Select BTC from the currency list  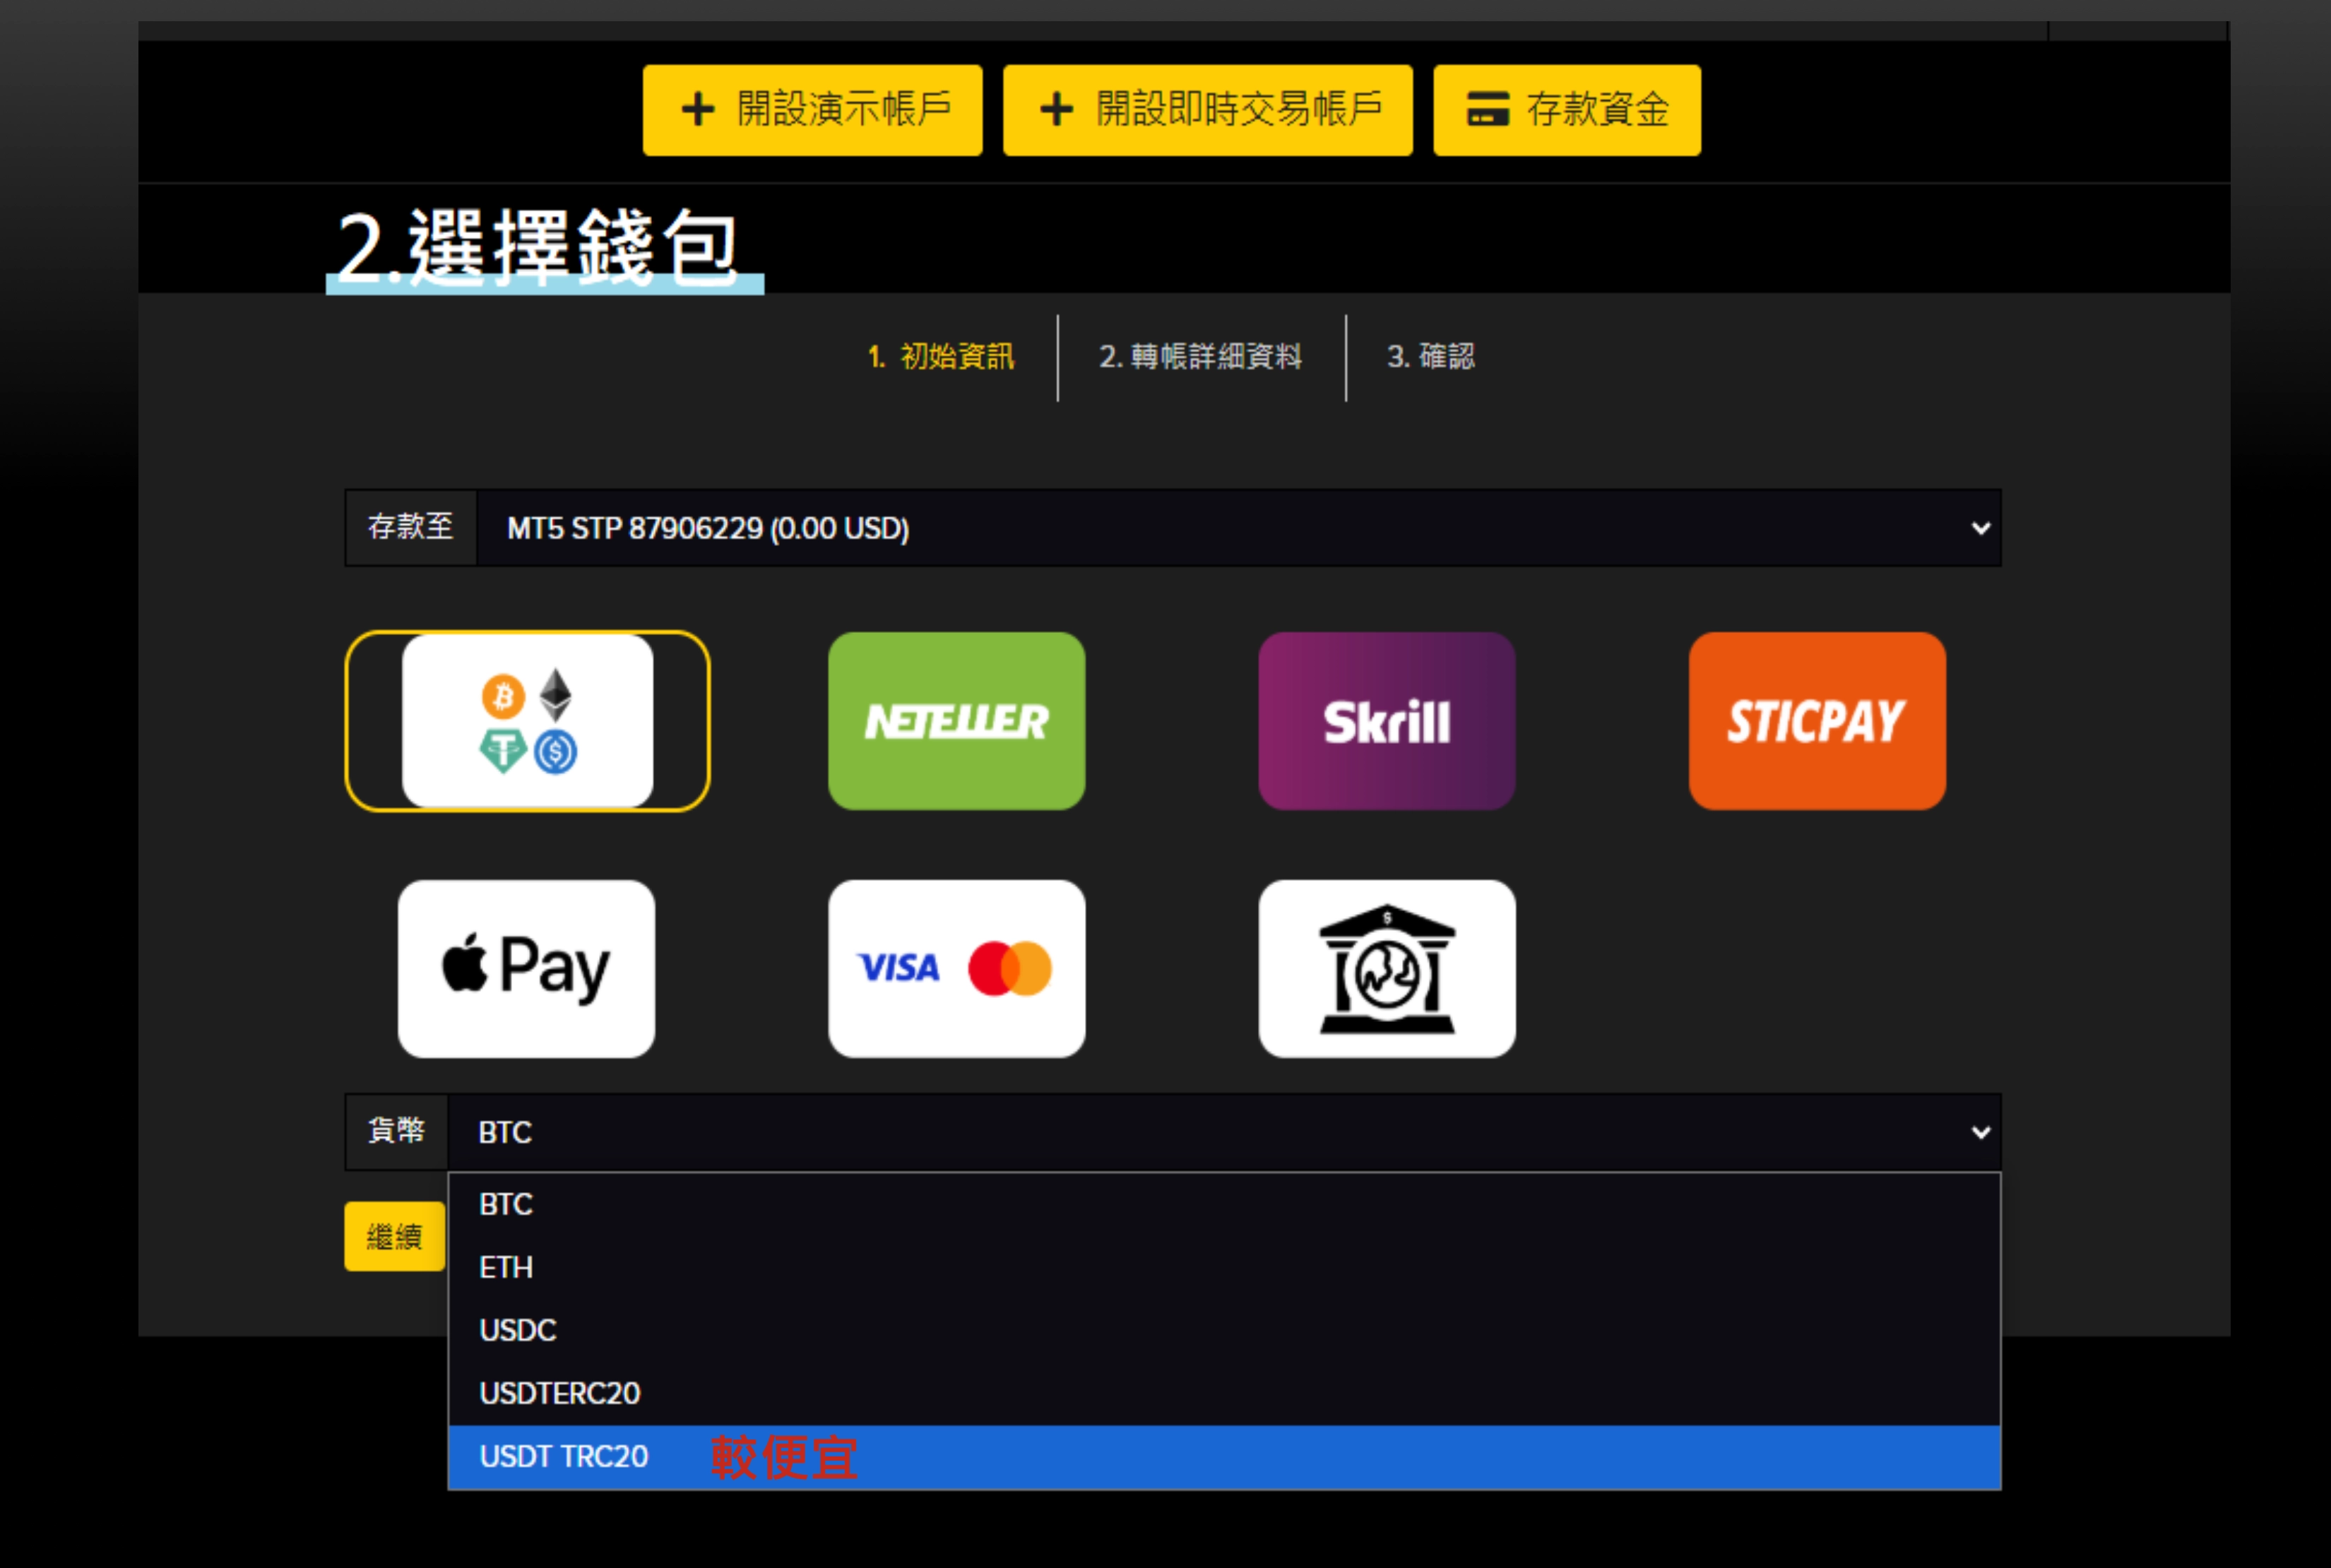1224,1204
